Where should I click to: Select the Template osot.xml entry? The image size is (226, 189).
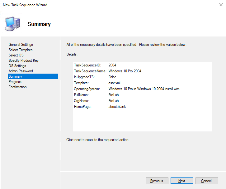(x=114, y=83)
